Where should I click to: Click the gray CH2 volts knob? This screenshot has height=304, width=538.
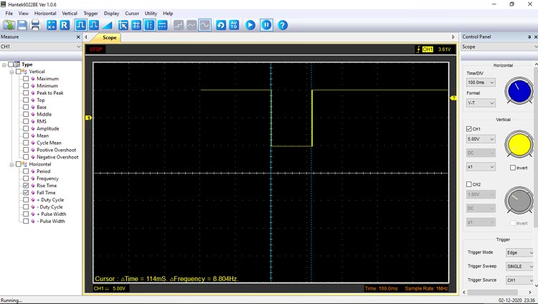click(519, 201)
